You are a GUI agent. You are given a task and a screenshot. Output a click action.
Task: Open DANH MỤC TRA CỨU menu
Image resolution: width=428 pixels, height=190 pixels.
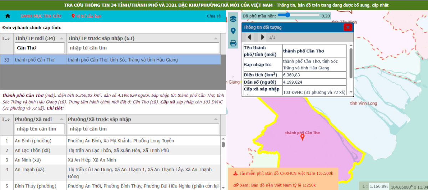[41, 16]
